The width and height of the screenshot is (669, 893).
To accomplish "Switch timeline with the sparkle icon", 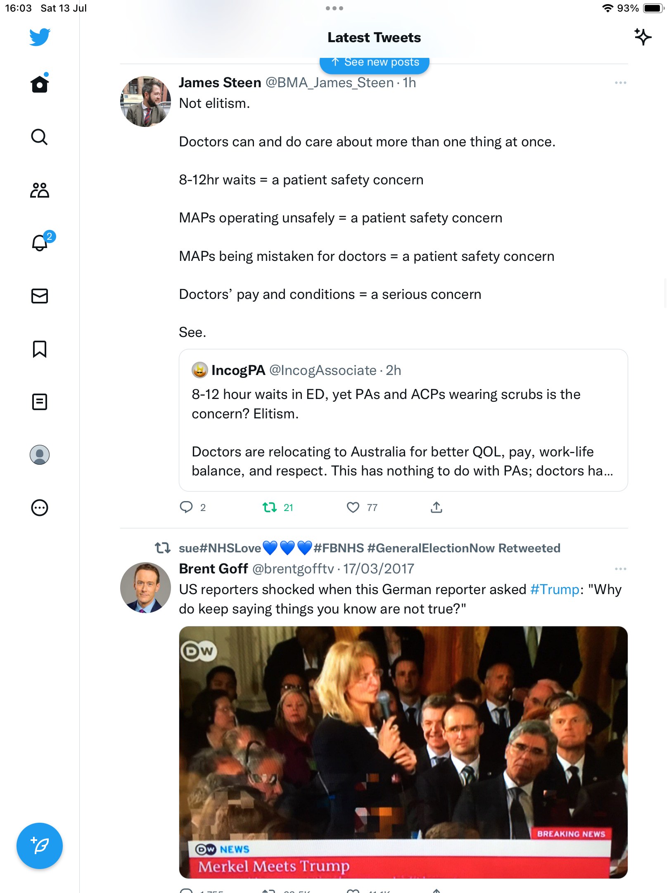I will coord(643,37).
